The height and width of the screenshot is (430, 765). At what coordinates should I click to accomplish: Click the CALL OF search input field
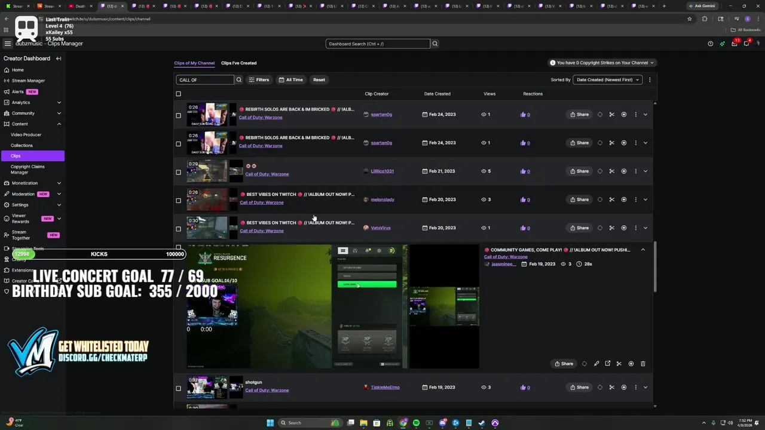point(205,79)
